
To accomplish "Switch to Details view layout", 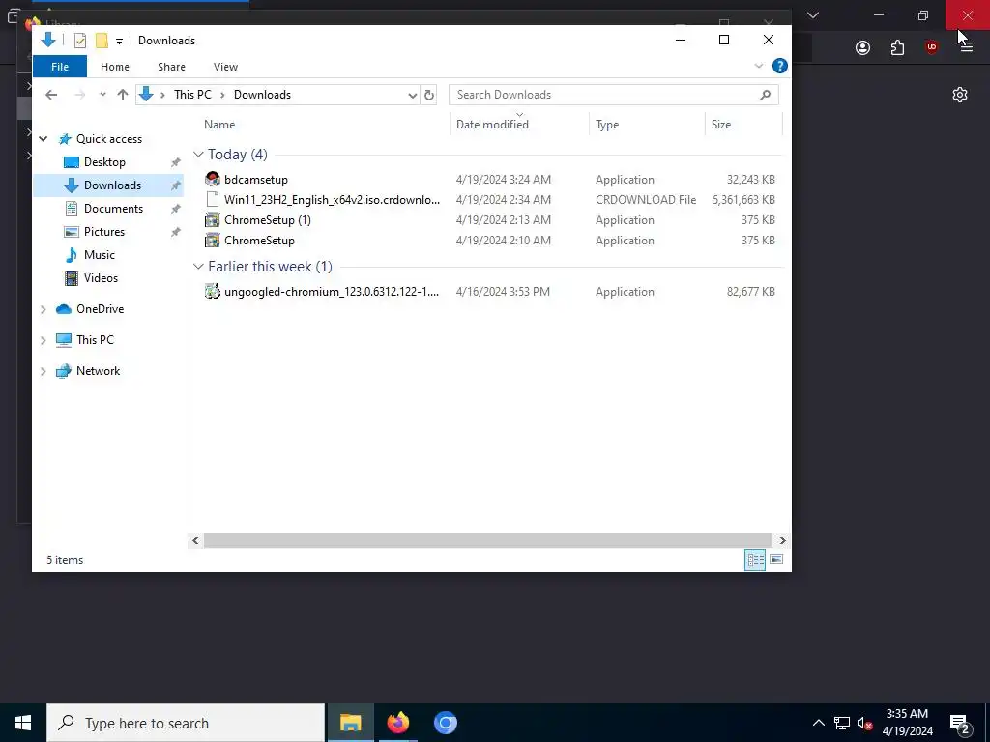I will click(x=755, y=559).
